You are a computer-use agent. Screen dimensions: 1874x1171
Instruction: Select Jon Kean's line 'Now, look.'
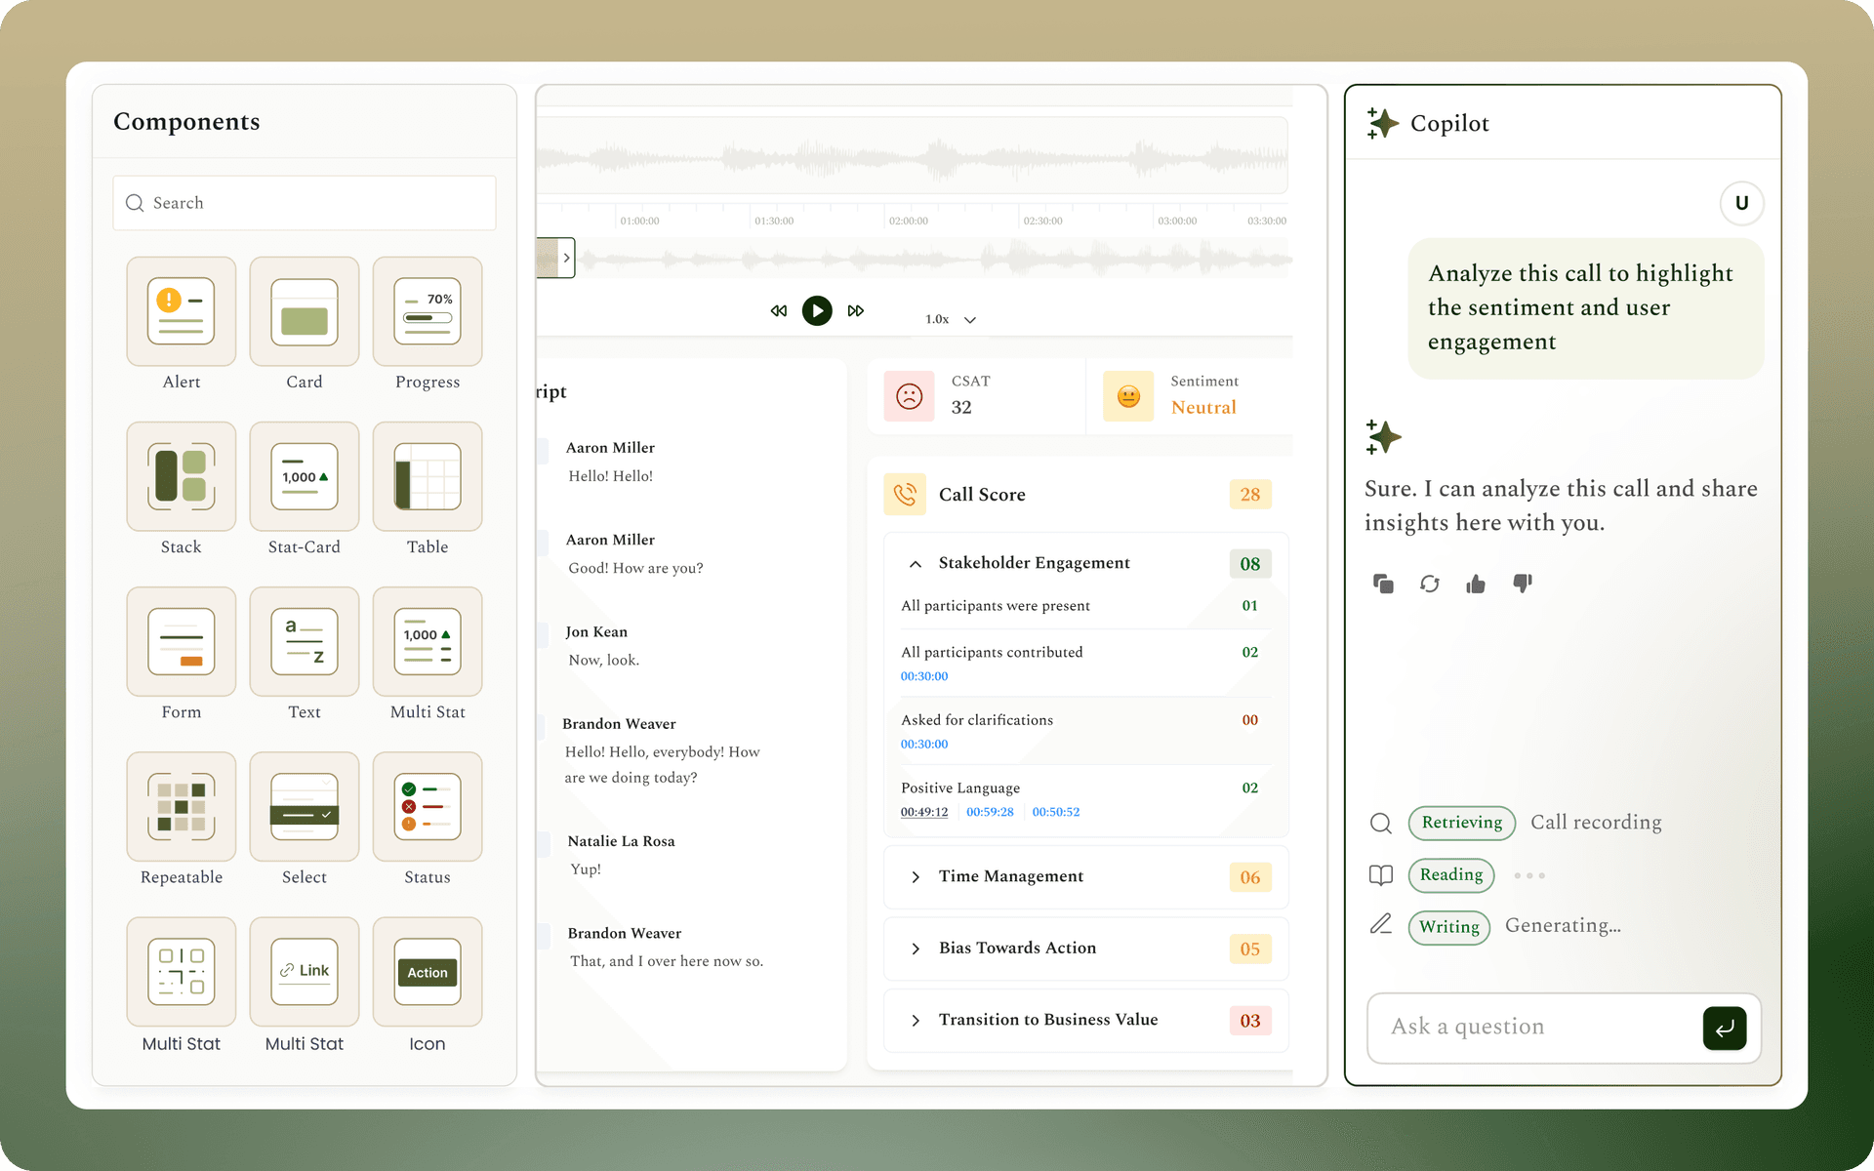(604, 661)
